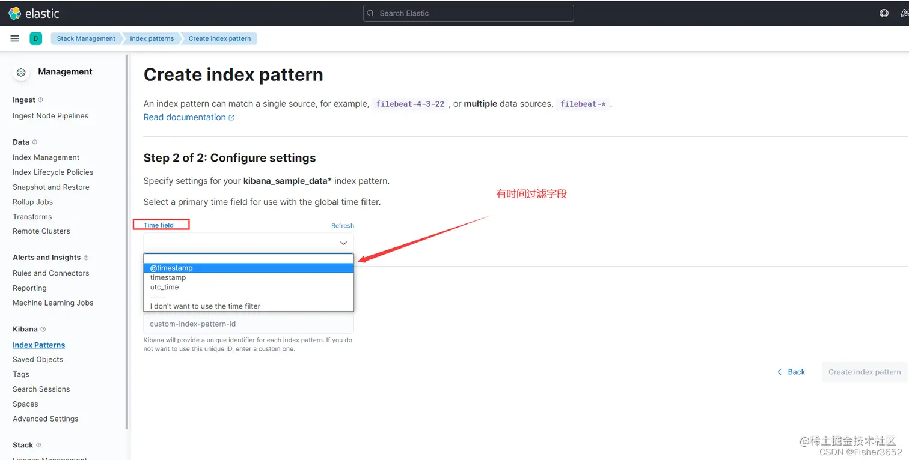Click the external link icon after Read documentation
The image size is (909, 460).
[231, 118]
